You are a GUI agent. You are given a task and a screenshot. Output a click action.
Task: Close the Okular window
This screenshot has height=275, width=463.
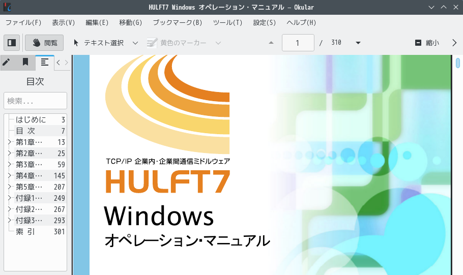[455, 7]
